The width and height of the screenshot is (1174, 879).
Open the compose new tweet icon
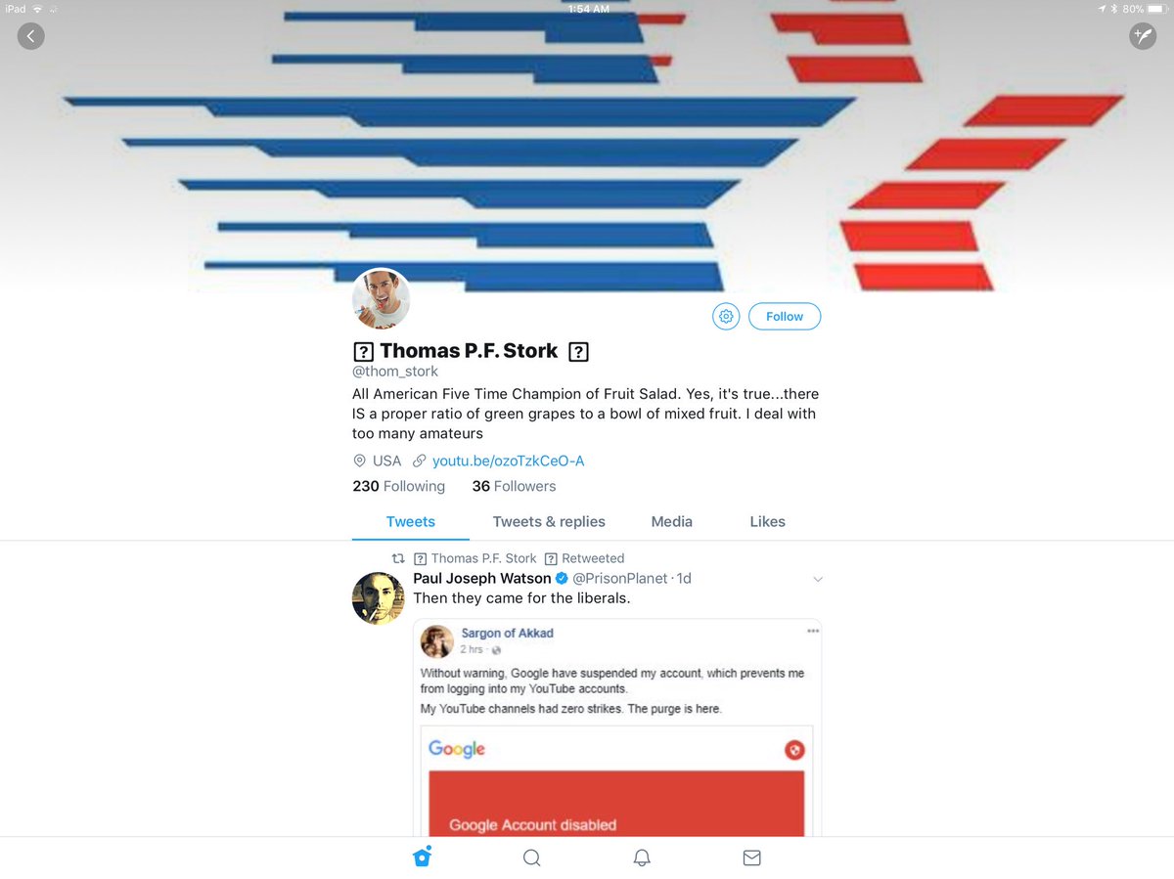tap(1143, 37)
